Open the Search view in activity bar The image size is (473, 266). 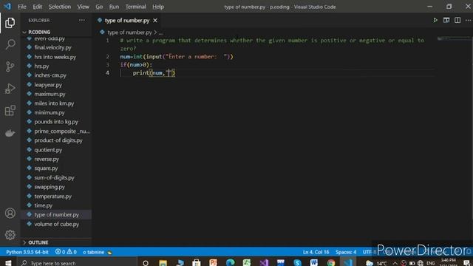(10, 44)
